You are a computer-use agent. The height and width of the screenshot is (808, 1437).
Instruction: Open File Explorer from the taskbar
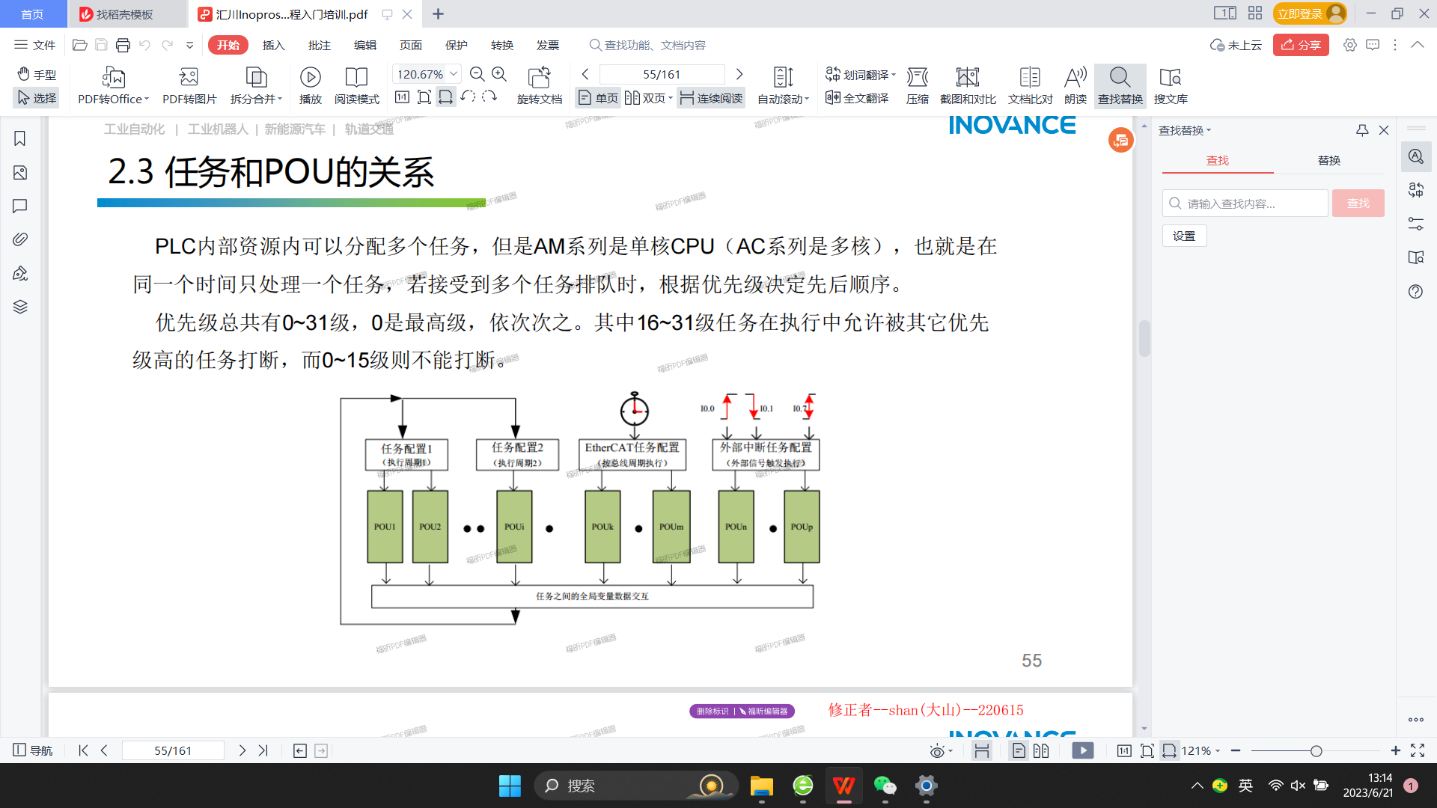tap(761, 786)
